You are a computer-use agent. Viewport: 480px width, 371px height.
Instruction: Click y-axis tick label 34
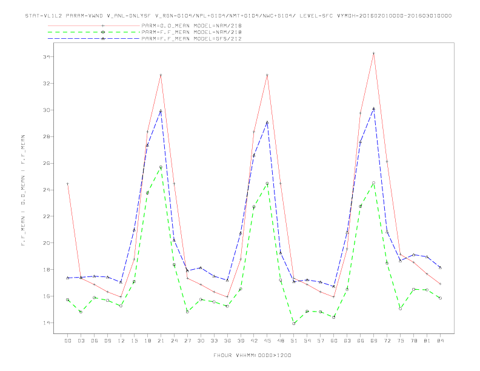[x=46, y=57]
